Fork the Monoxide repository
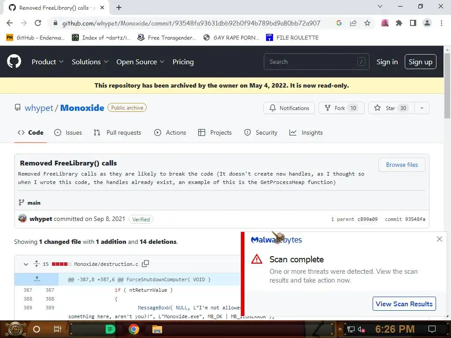 click(341, 108)
